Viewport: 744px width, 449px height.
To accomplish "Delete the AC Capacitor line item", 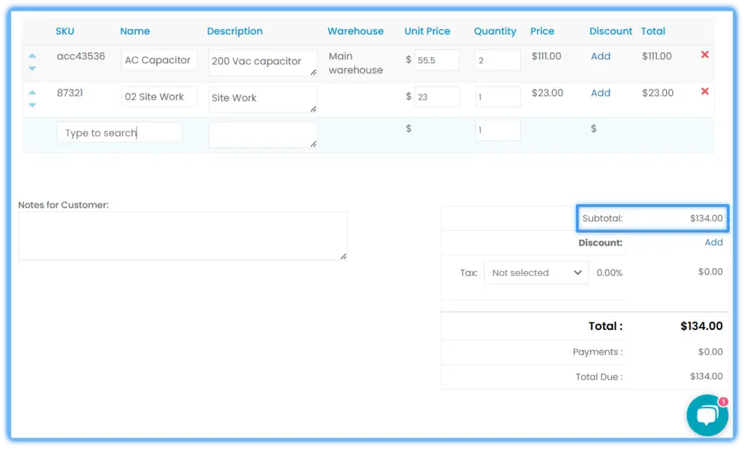I will point(705,54).
